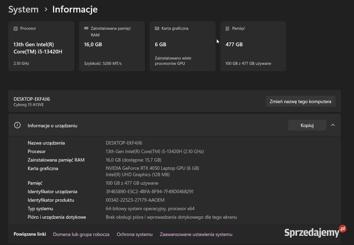354x245 pixels.
Task: Select NVIDIA GeForce RTX 4050 Laptop GPU text
Action: (x=152, y=168)
